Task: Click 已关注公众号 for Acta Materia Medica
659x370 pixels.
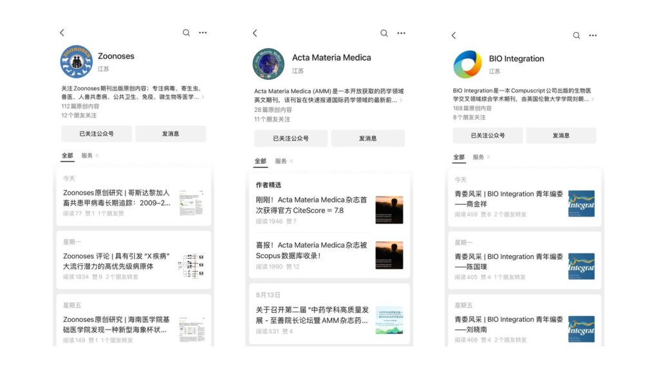Action: pos(291,139)
